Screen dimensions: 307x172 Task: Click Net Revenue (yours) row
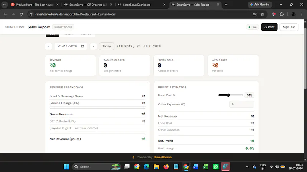97,139
